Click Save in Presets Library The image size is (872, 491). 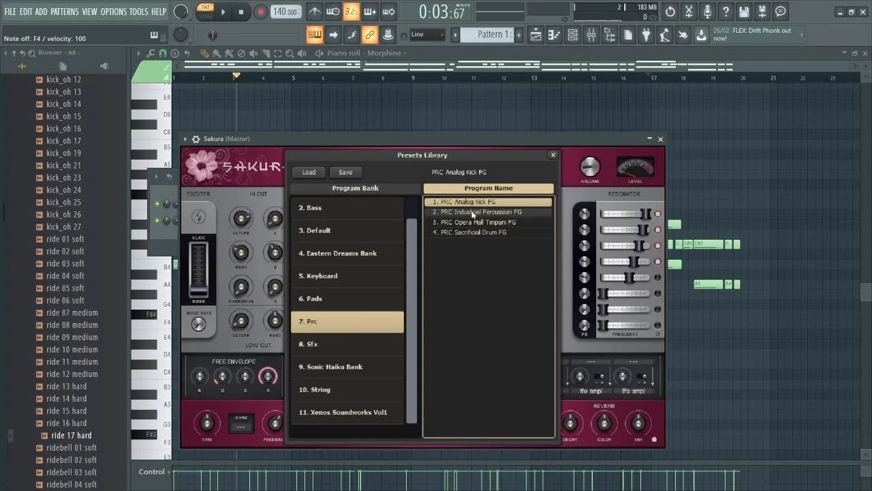coord(345,173)
